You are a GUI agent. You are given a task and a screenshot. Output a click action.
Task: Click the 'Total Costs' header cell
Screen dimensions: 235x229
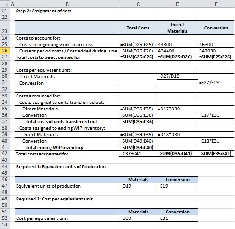[x=138, y=28]
